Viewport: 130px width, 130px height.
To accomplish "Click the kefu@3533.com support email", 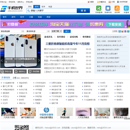I will coord(104,128).
